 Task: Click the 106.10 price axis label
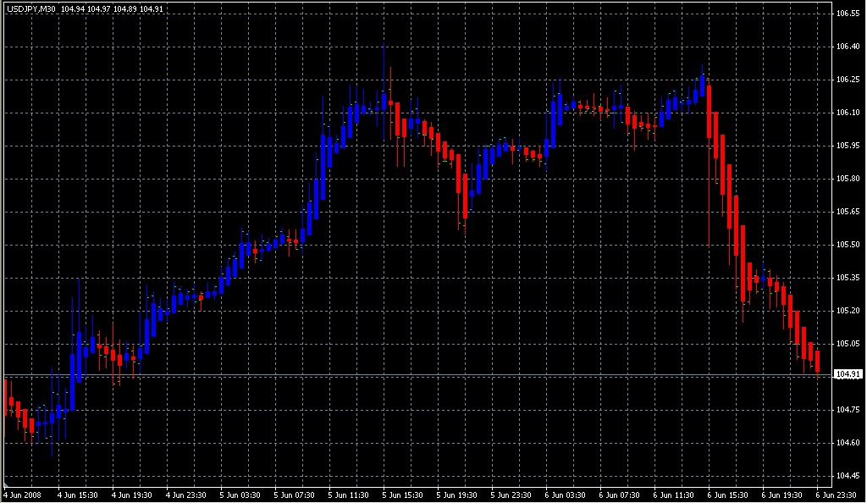click(848, 113)
